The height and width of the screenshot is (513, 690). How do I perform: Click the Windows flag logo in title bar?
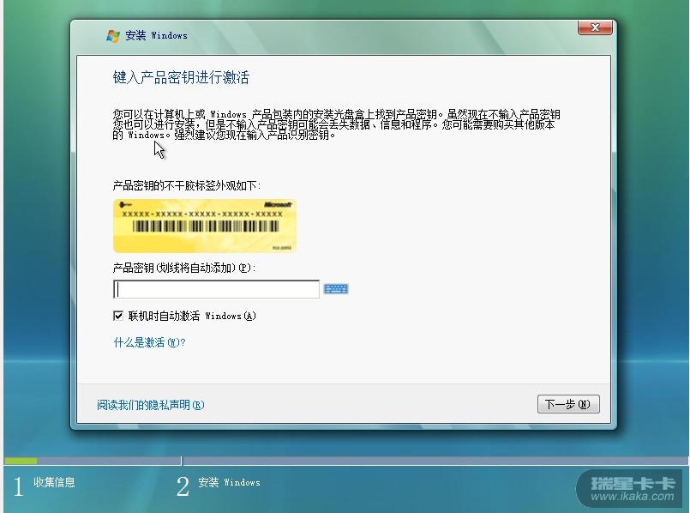(x=113, y=36)
